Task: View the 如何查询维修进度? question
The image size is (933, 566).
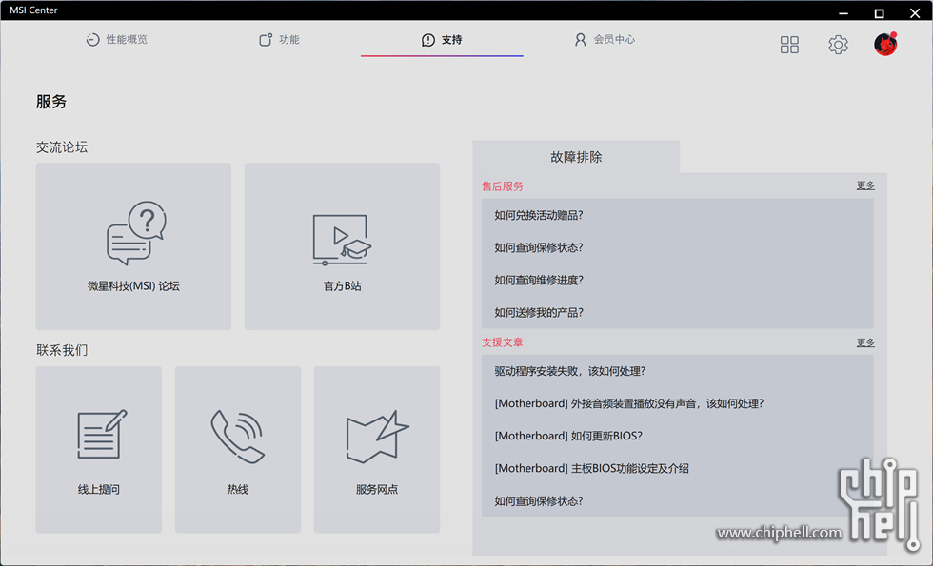Action: tap(539, 280)
